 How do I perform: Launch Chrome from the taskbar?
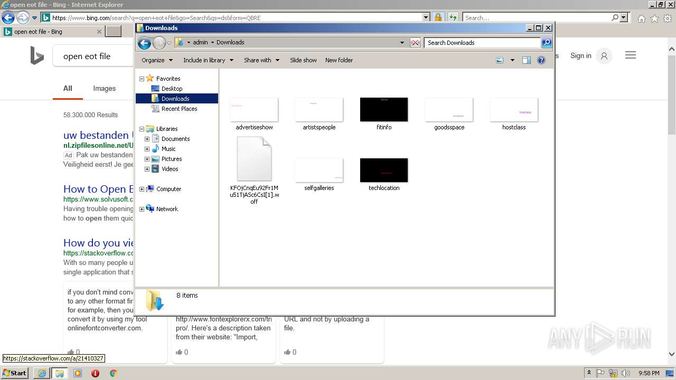pos(113,373)
